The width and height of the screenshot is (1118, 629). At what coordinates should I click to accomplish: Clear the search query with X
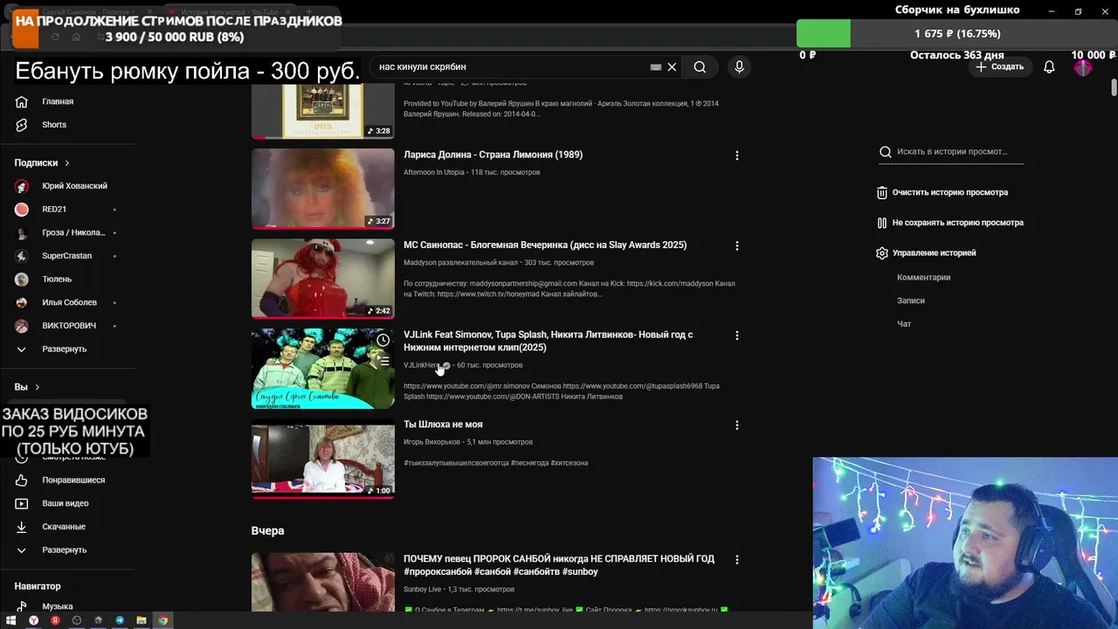pos(672,67)
